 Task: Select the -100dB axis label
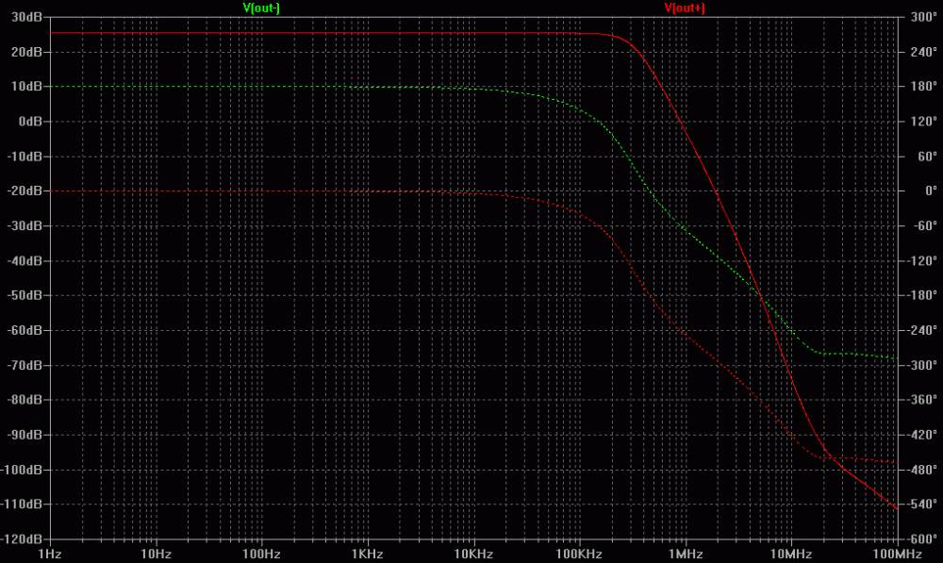[x=22, y=470]
